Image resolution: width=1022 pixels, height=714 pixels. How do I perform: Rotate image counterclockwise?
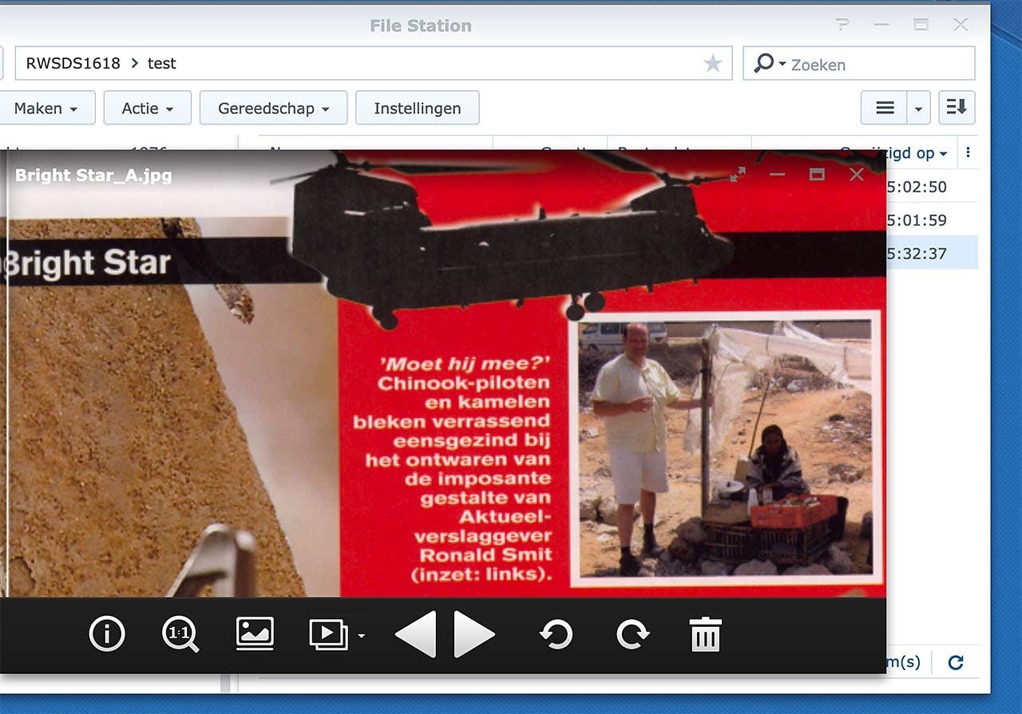pyautogui.click(x=556, y=634)
